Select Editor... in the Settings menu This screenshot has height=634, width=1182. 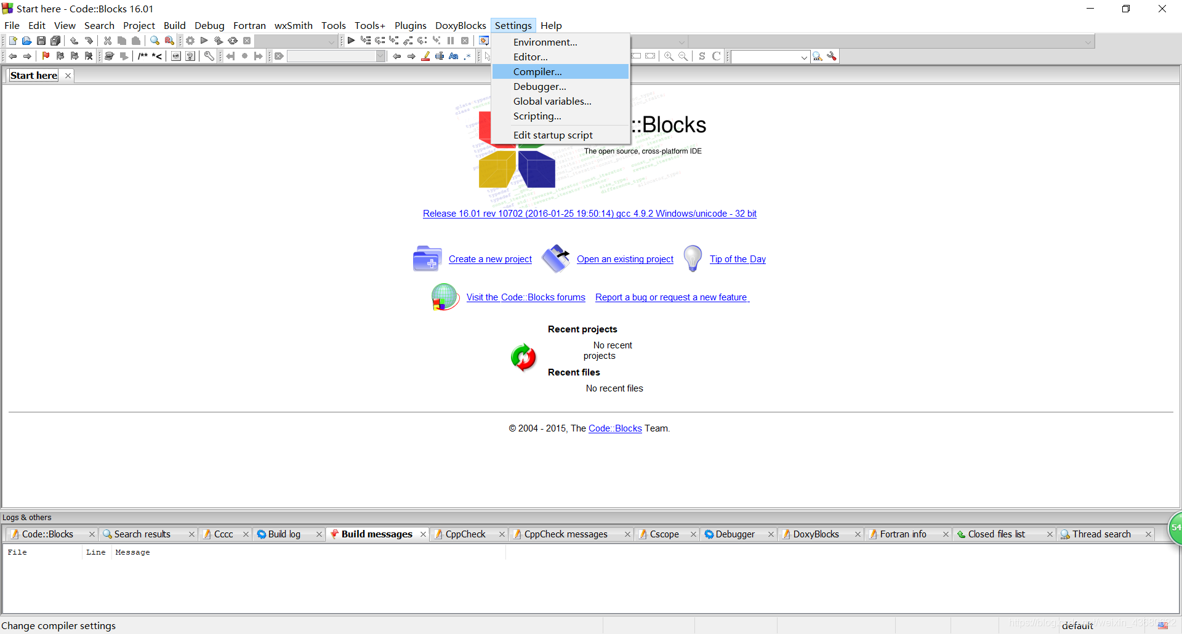point(561,57)
